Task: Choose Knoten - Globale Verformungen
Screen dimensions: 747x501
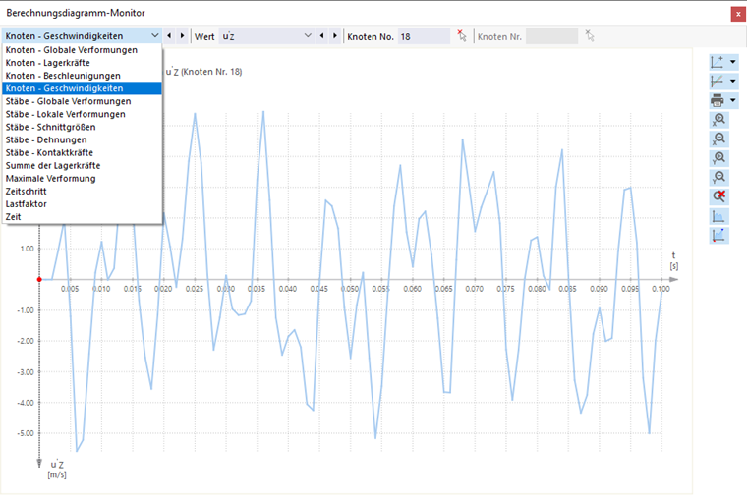Action: [x=82, y=50]
